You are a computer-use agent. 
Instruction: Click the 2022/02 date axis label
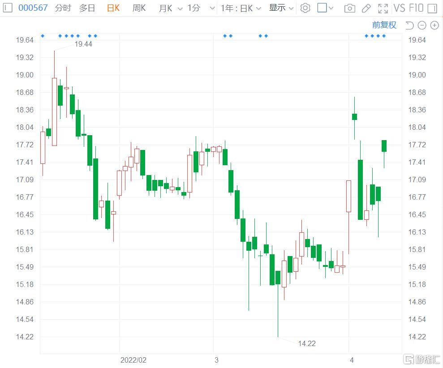[133, 360]
